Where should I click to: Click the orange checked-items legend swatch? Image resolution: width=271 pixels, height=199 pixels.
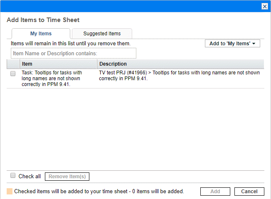tap(10, 192)
